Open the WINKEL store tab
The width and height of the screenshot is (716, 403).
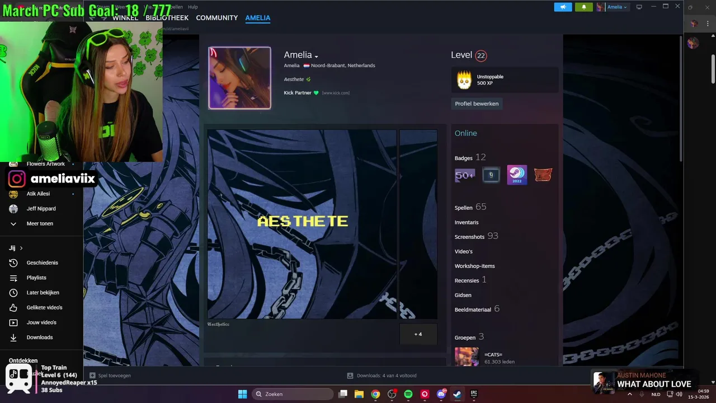pyautogui.click(x=125, y=18)
